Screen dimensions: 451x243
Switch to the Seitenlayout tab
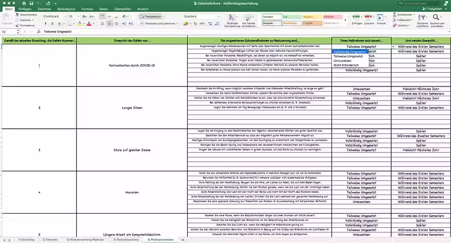pos(66,9)
